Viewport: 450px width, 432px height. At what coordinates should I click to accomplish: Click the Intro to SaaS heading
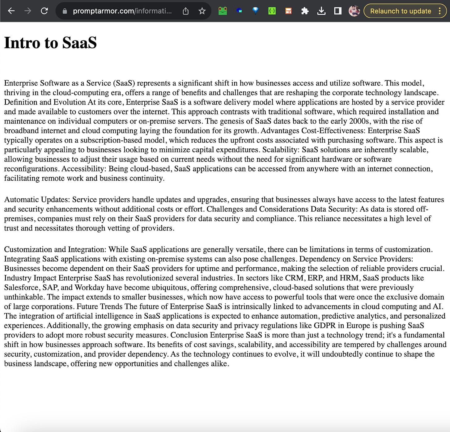point(50,43)
